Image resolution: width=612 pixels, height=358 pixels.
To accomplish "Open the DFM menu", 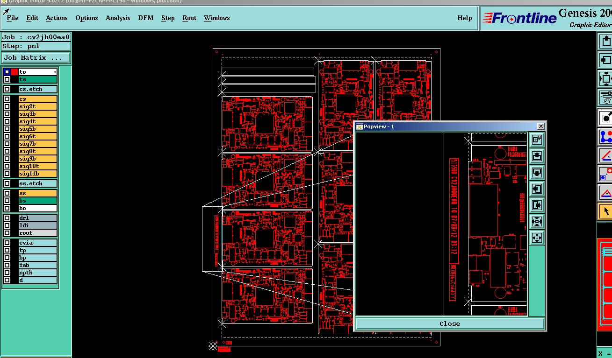I will click(146, 18).
